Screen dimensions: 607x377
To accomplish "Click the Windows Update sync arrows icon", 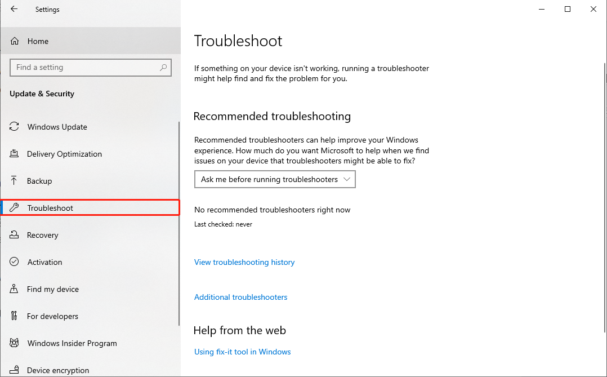I will click(14, 127).
